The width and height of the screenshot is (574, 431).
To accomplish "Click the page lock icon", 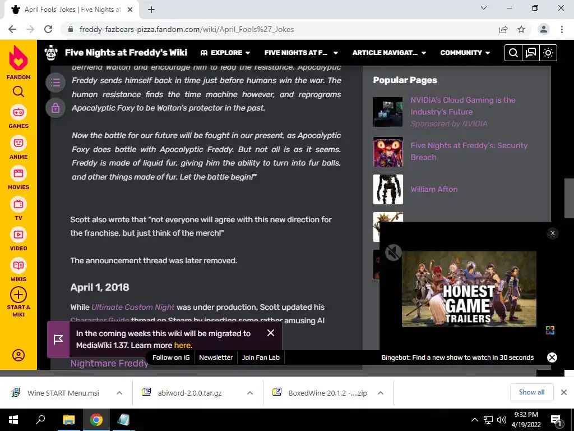I will 55,108.
